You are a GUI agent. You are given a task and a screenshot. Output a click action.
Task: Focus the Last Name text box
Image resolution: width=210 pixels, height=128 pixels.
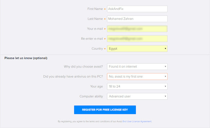[137, 19]
